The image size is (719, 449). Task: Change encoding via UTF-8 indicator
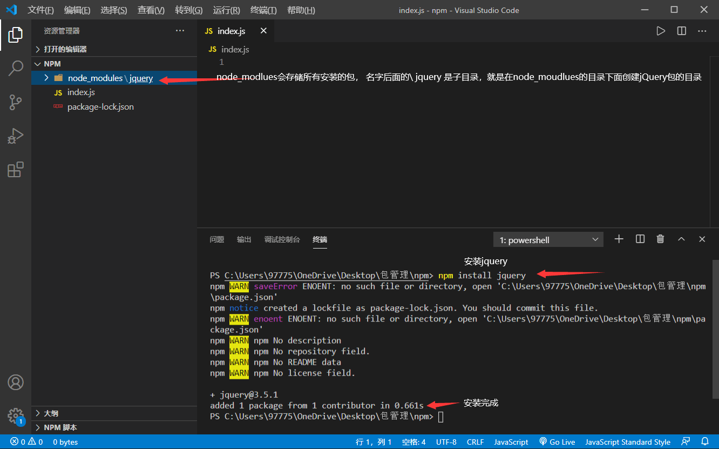coord(446,442)
